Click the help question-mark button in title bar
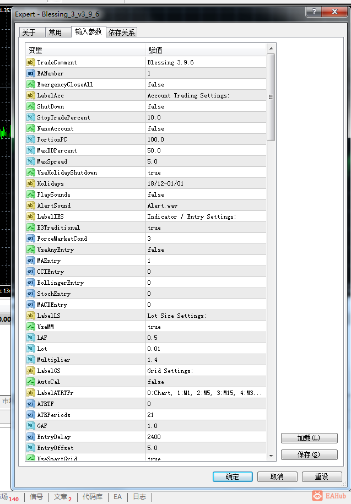 [314, 12]
